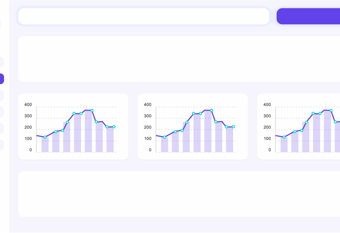Open the sidebar item directly below the purple one
The image size is (340, 233).
pos(2,96)
